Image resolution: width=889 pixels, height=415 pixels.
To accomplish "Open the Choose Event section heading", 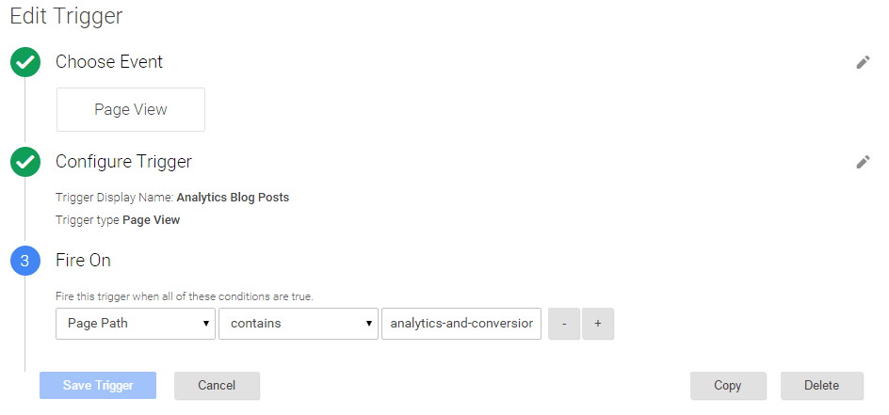I will pyautogui.click(x=109, y=62).
